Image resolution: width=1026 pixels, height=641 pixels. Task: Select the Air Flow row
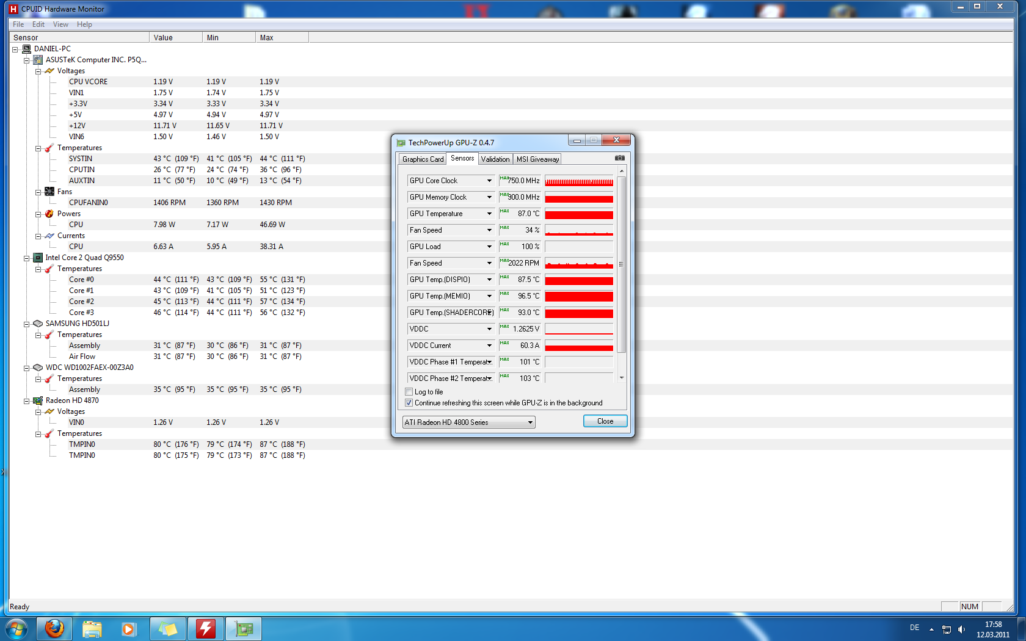click(511, 357)
